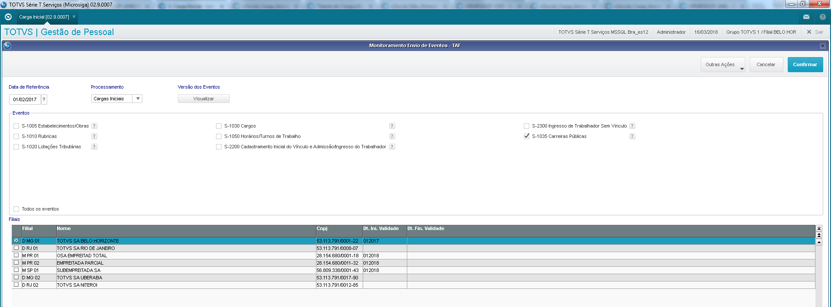The width and height of the screenshot is (831, 307).
Task: Click the Filiais grid scroll-up arrow
Action: coord(819,242)
